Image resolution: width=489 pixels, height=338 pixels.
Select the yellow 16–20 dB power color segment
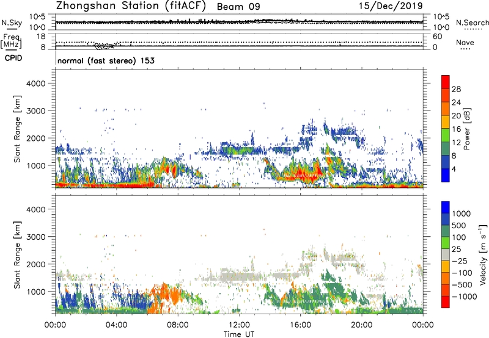point(446,122)
